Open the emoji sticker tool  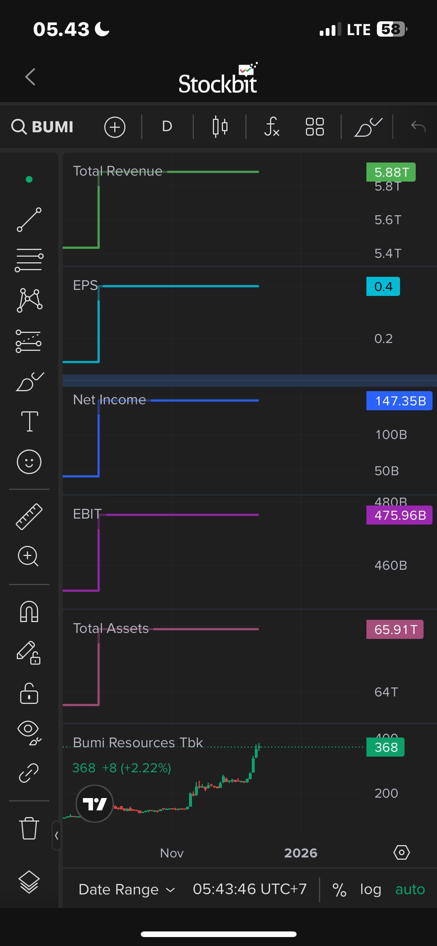pyautogui.click(x=29, y=462)
